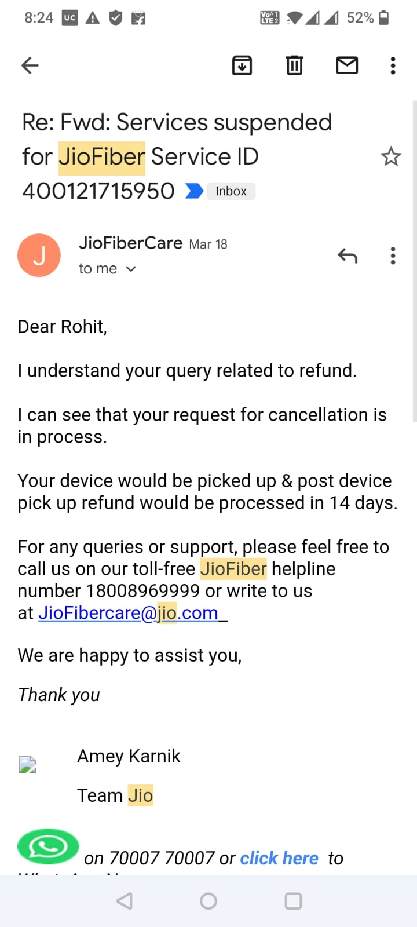Tap the Inbox label chip
Image resolution: width=417 pixels, height=927 pixels.
click(231, 191)
